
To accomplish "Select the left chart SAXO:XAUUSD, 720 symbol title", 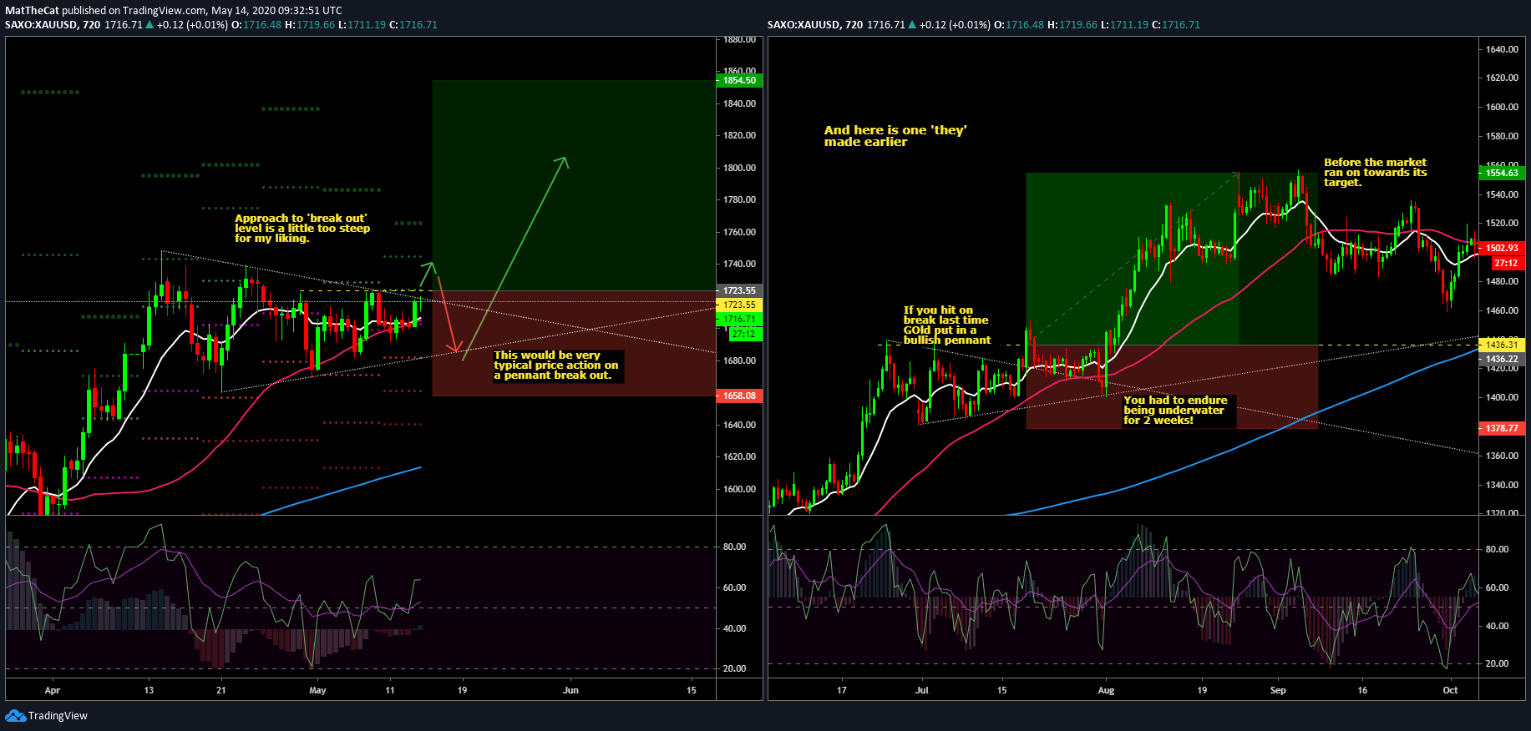I will click(53, 25).
